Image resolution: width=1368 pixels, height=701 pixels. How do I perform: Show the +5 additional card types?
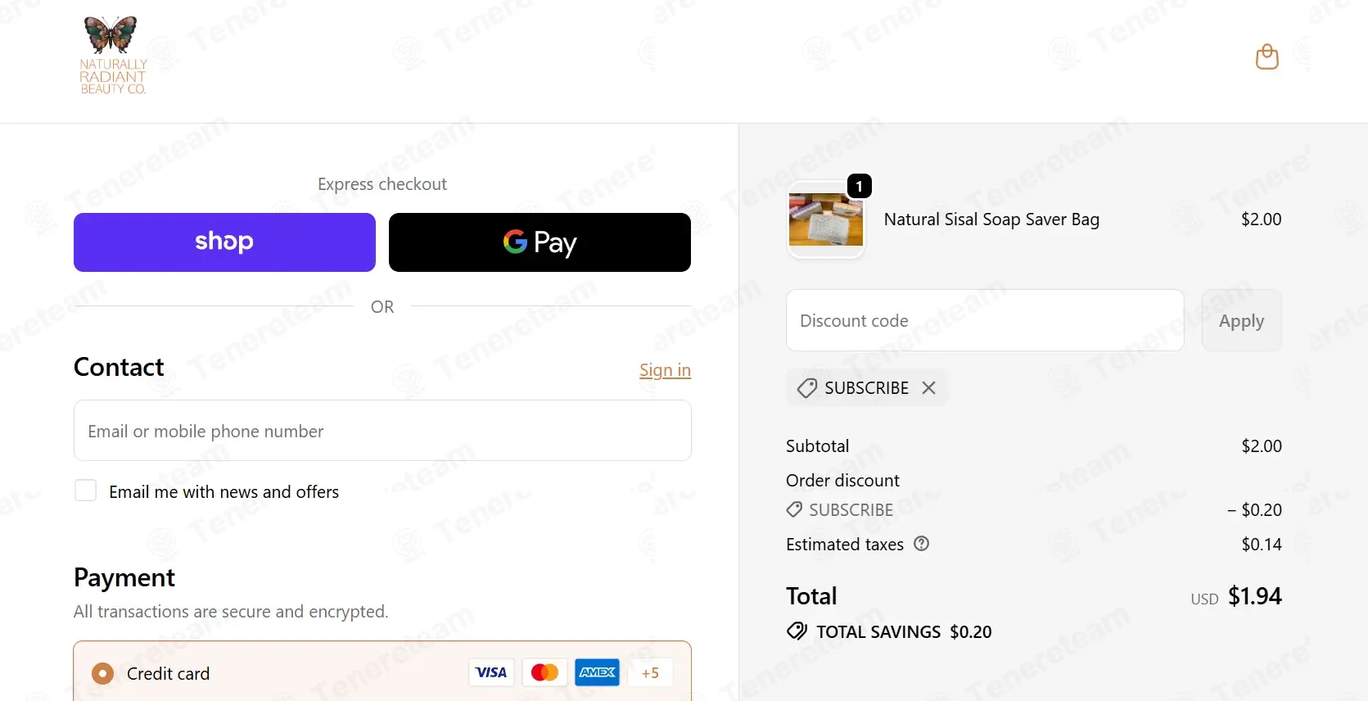coord(650,672)
